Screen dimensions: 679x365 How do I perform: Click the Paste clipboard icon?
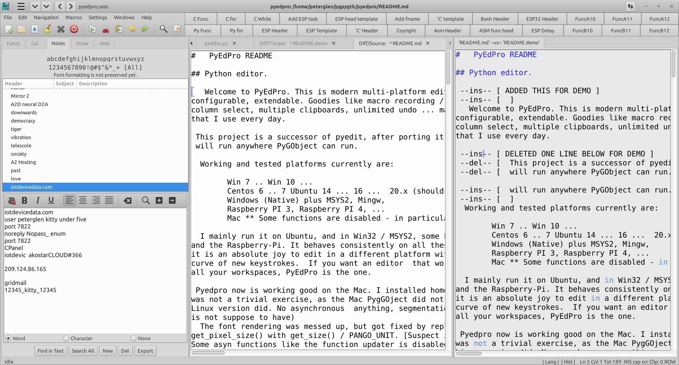click(118, 29)
